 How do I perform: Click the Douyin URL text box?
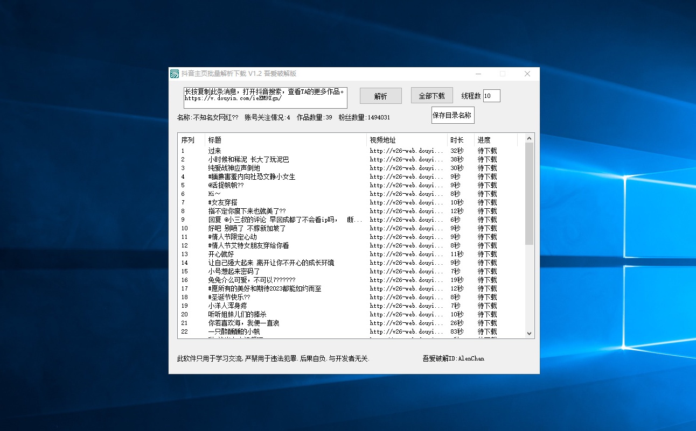coord(266,98)
